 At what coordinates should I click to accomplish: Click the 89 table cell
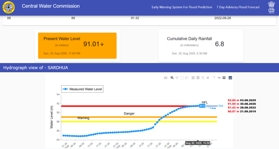73,18
